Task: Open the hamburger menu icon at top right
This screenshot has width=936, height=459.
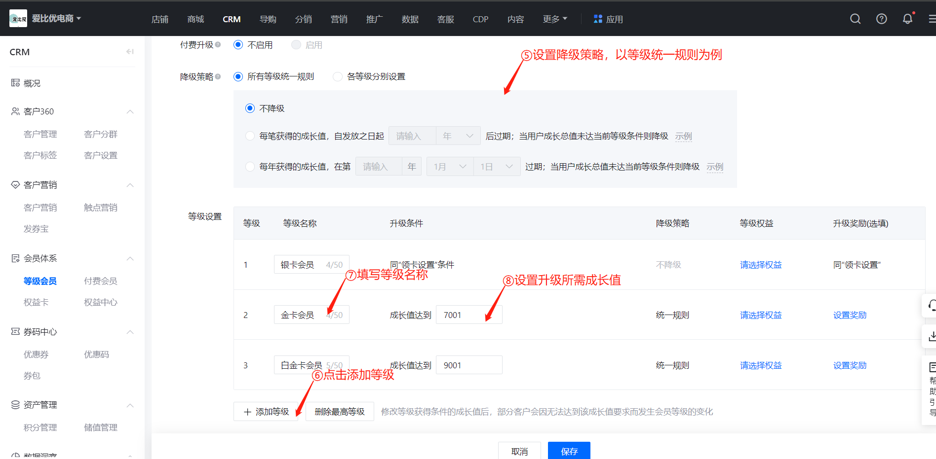Action: click(932, 19)
